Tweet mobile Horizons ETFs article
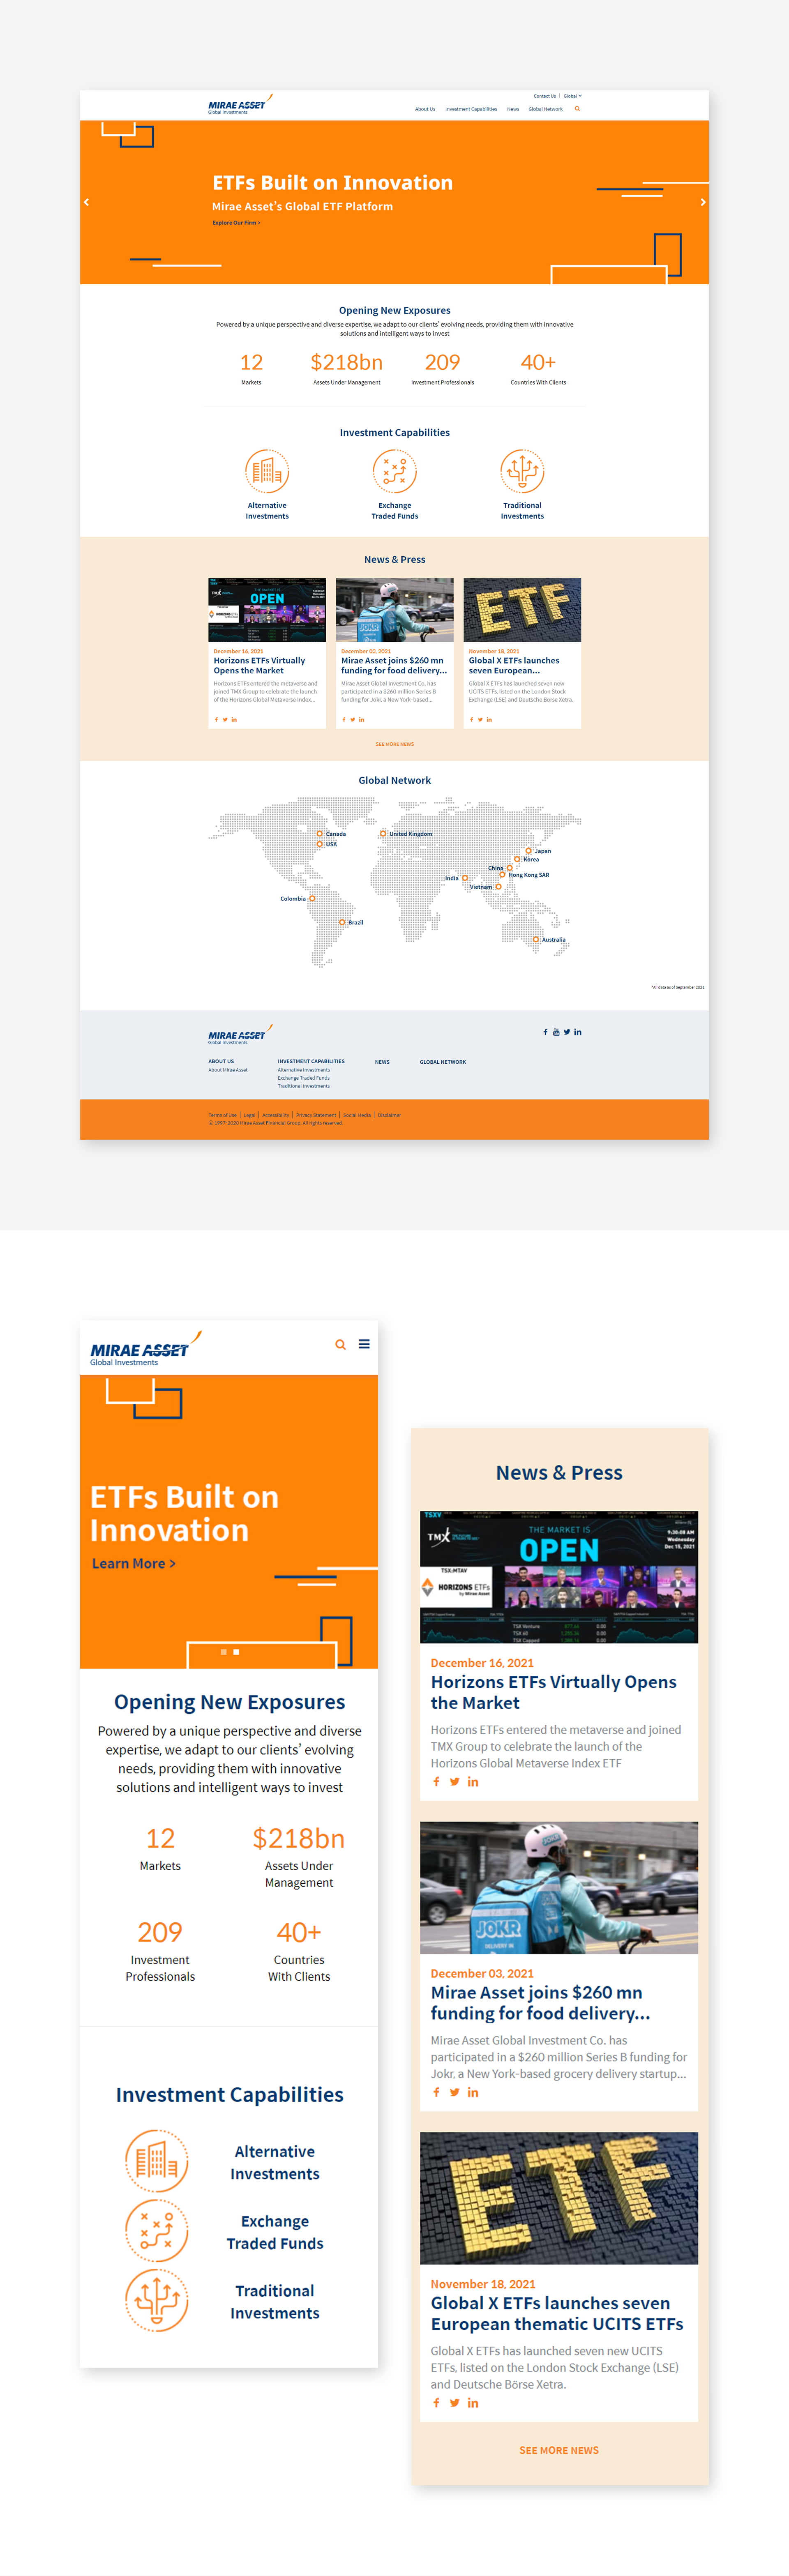 pos(455,1782)
